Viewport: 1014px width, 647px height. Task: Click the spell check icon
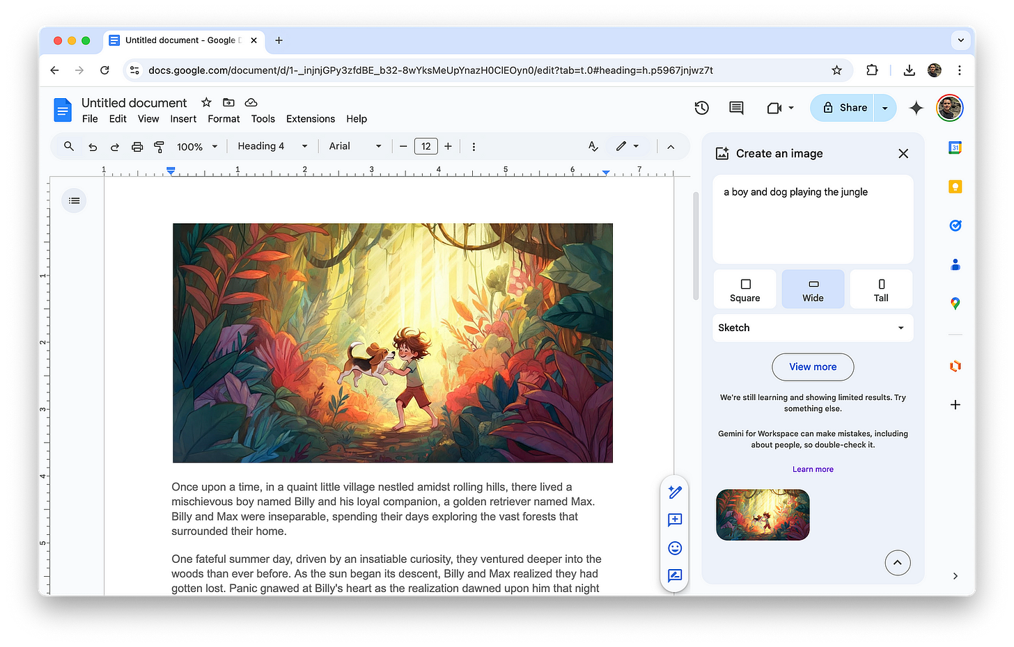coord(593,146)
